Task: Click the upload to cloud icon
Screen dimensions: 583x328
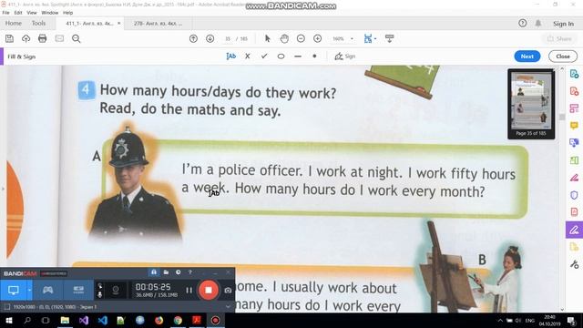Action: pyautogui.click(x=26, y=38)
